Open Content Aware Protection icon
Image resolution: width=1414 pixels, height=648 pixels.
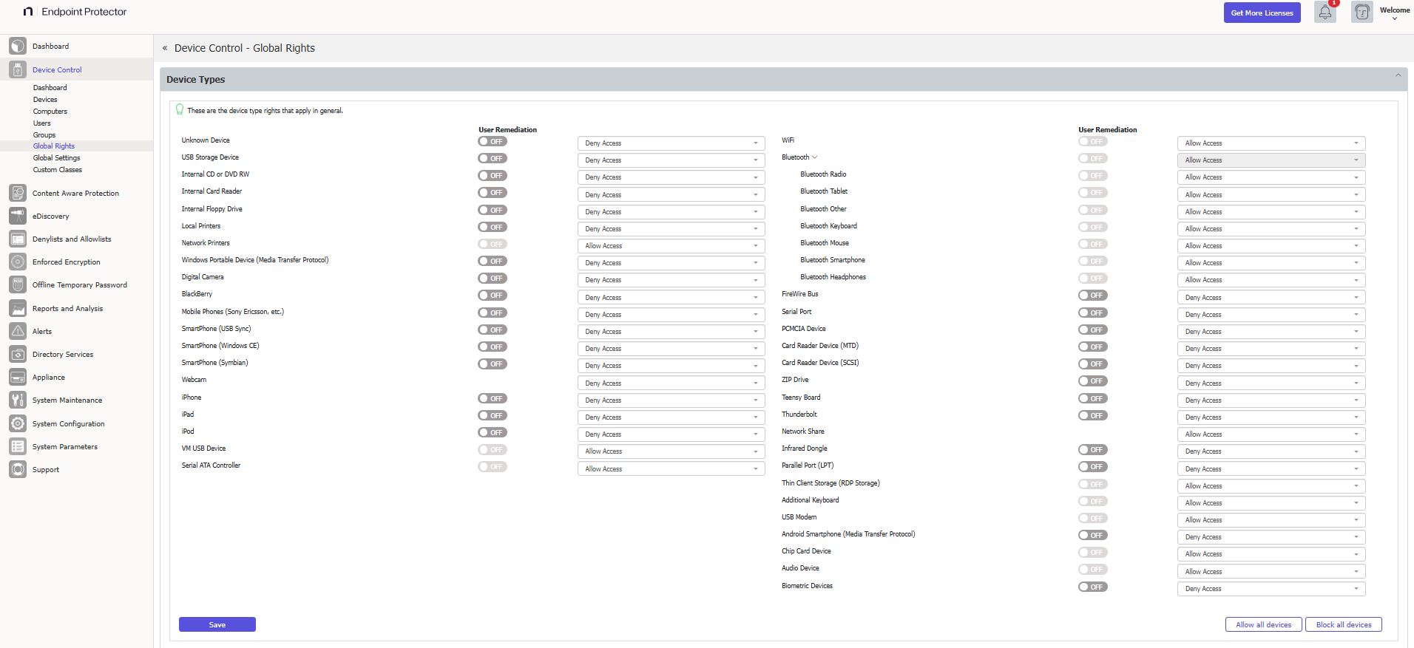(18, 193)
